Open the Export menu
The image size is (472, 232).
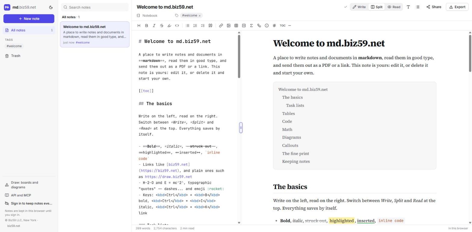click(457, 7)
